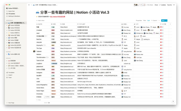Open the 加入 Notion 中文社区社群 link
This screenshot has height=111, width=181.
click(x=58, y=17)
